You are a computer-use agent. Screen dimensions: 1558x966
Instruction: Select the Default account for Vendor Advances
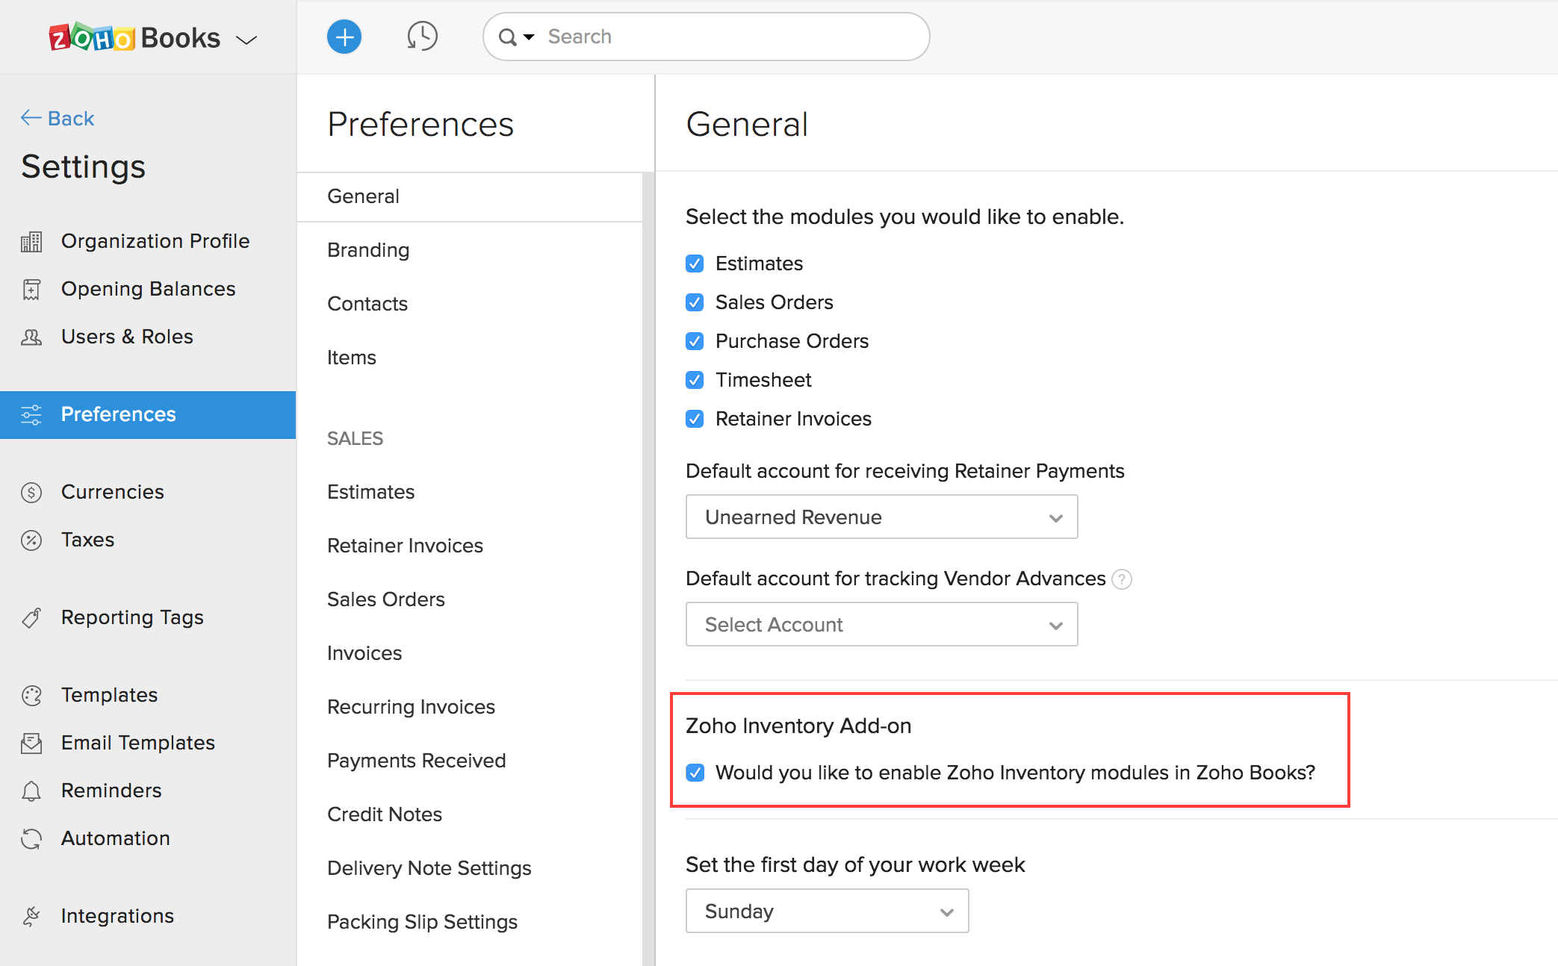pos(881,624)
